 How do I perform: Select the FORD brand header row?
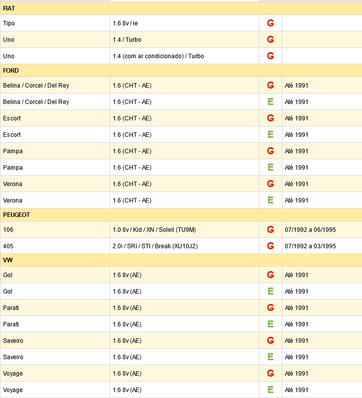181,71
